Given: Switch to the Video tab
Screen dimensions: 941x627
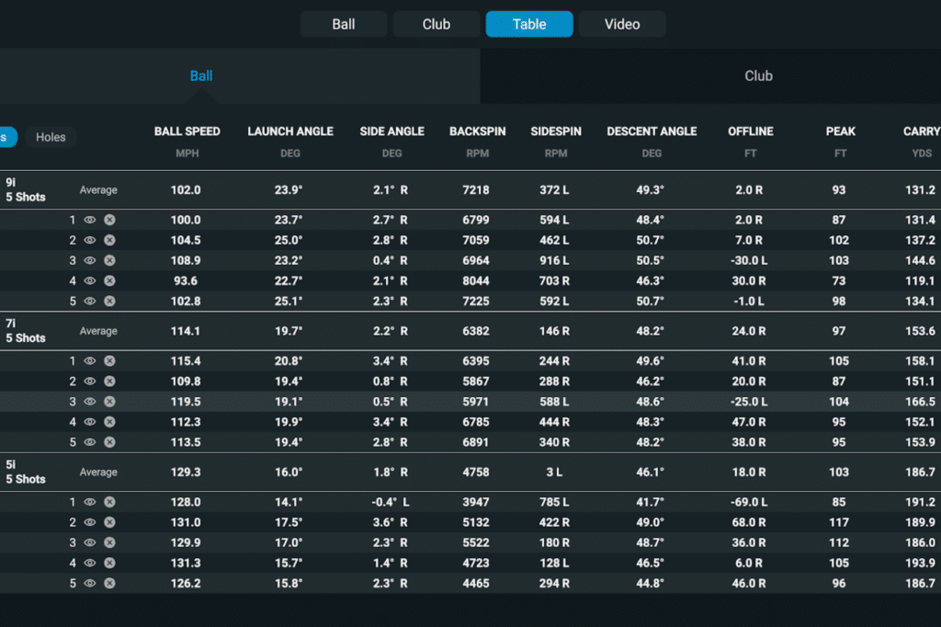Looking at the screenshot, I should pos(622,24).
